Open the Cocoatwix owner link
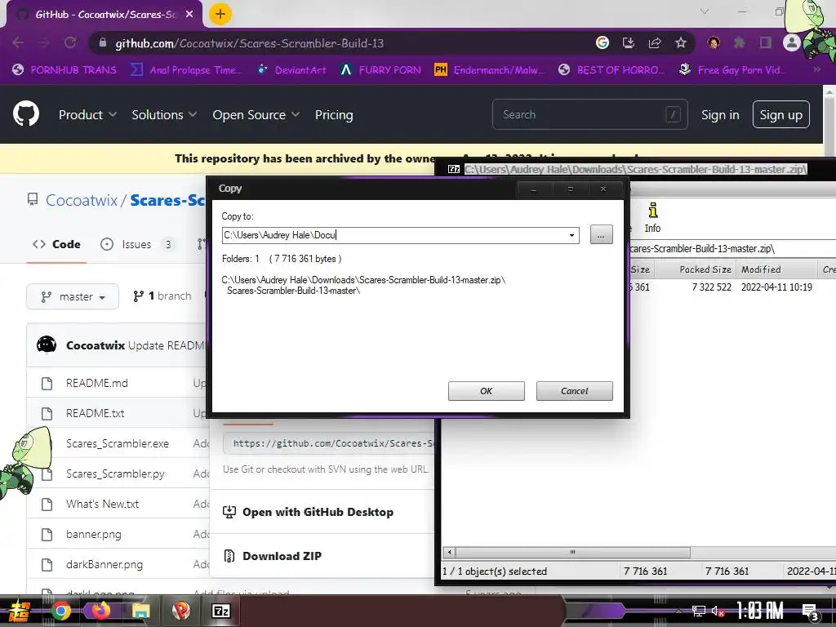The width and height of the screenshot is (836, 627). click(x=82, y=200)
